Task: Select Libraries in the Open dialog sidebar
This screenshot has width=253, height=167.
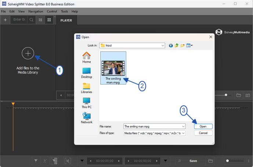Action: click(x=87, y=88)
